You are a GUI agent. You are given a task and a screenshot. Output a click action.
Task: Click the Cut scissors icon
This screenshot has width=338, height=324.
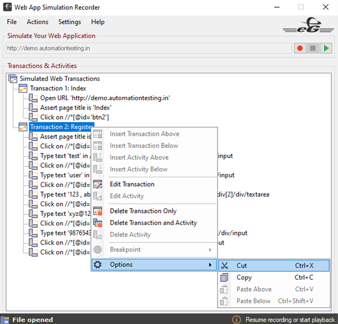(x=225, y=265)
